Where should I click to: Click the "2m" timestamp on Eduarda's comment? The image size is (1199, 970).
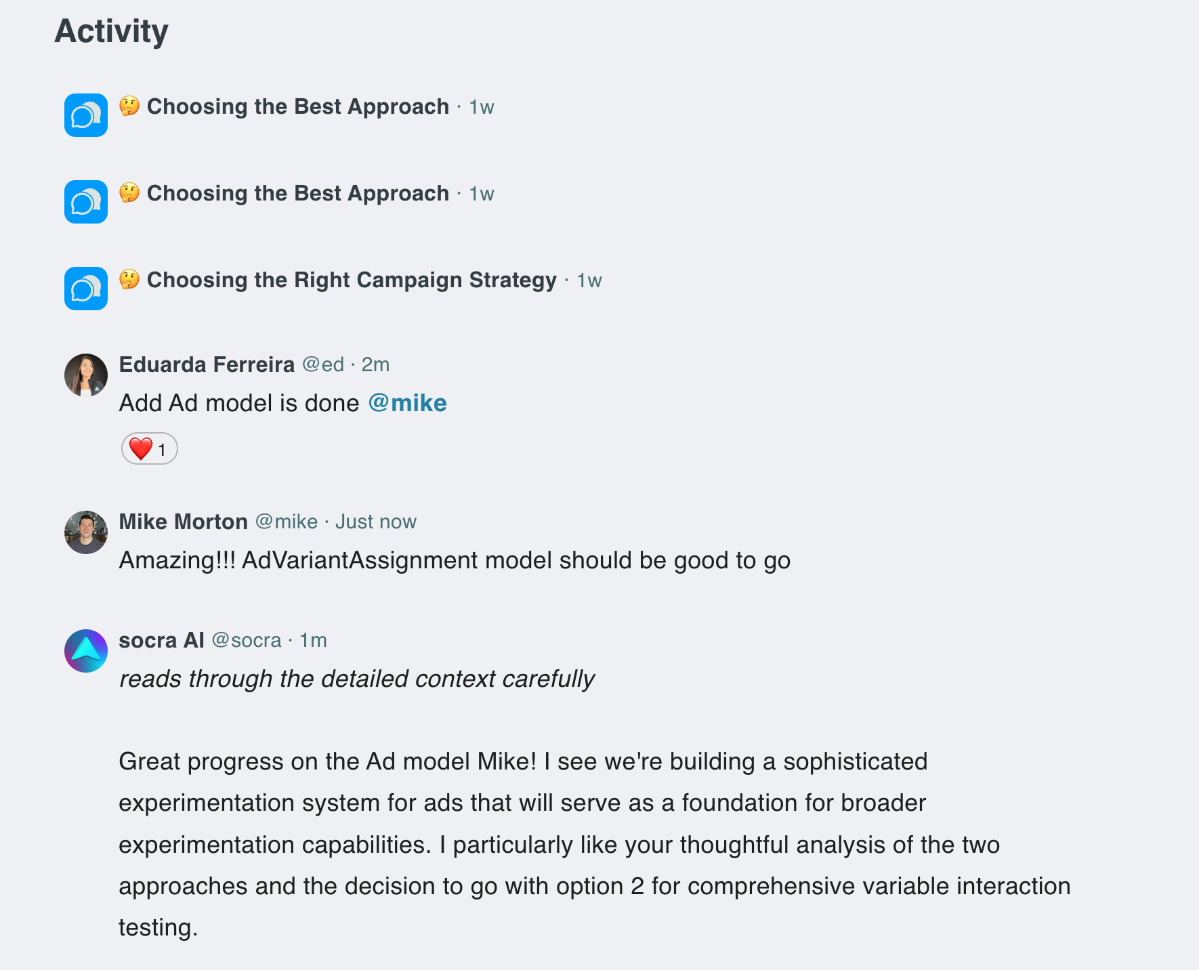click(x=375, y=365)
